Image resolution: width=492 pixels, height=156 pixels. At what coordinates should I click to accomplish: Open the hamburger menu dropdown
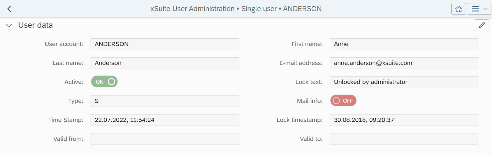pos(479,9)
